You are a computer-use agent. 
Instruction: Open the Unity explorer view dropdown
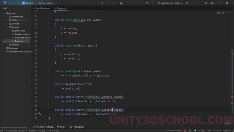click(6, 8)
